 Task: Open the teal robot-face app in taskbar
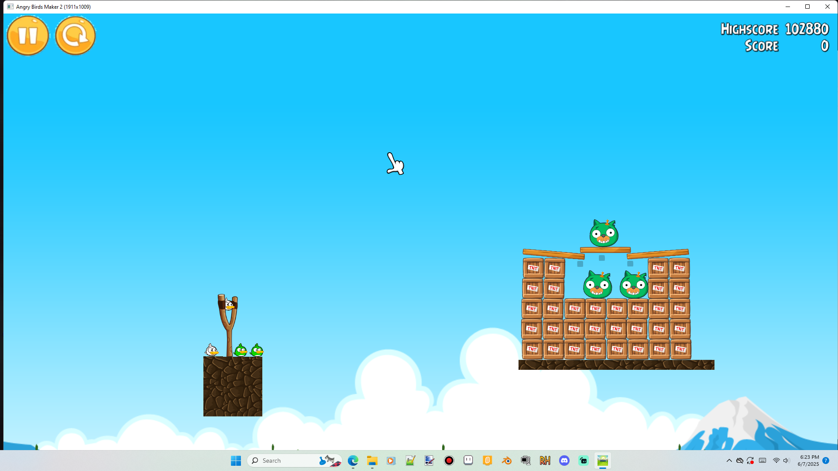584,461
